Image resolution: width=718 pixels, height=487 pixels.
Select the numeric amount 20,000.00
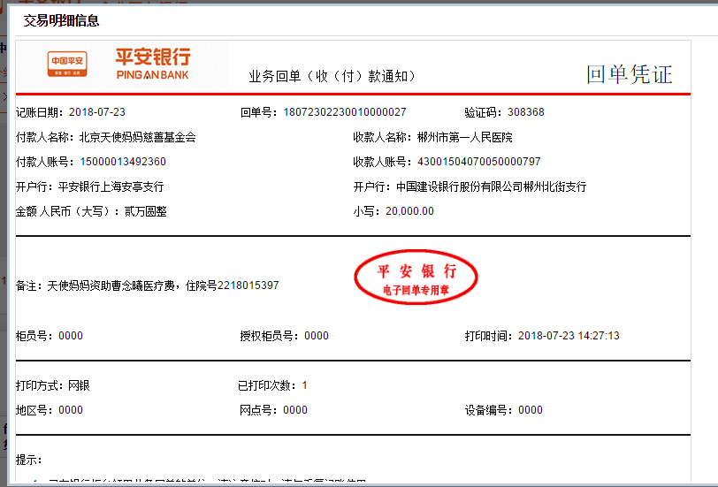click(409, 211)
